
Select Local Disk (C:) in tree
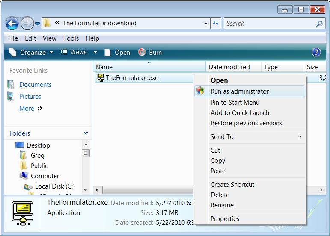point(55,186)
